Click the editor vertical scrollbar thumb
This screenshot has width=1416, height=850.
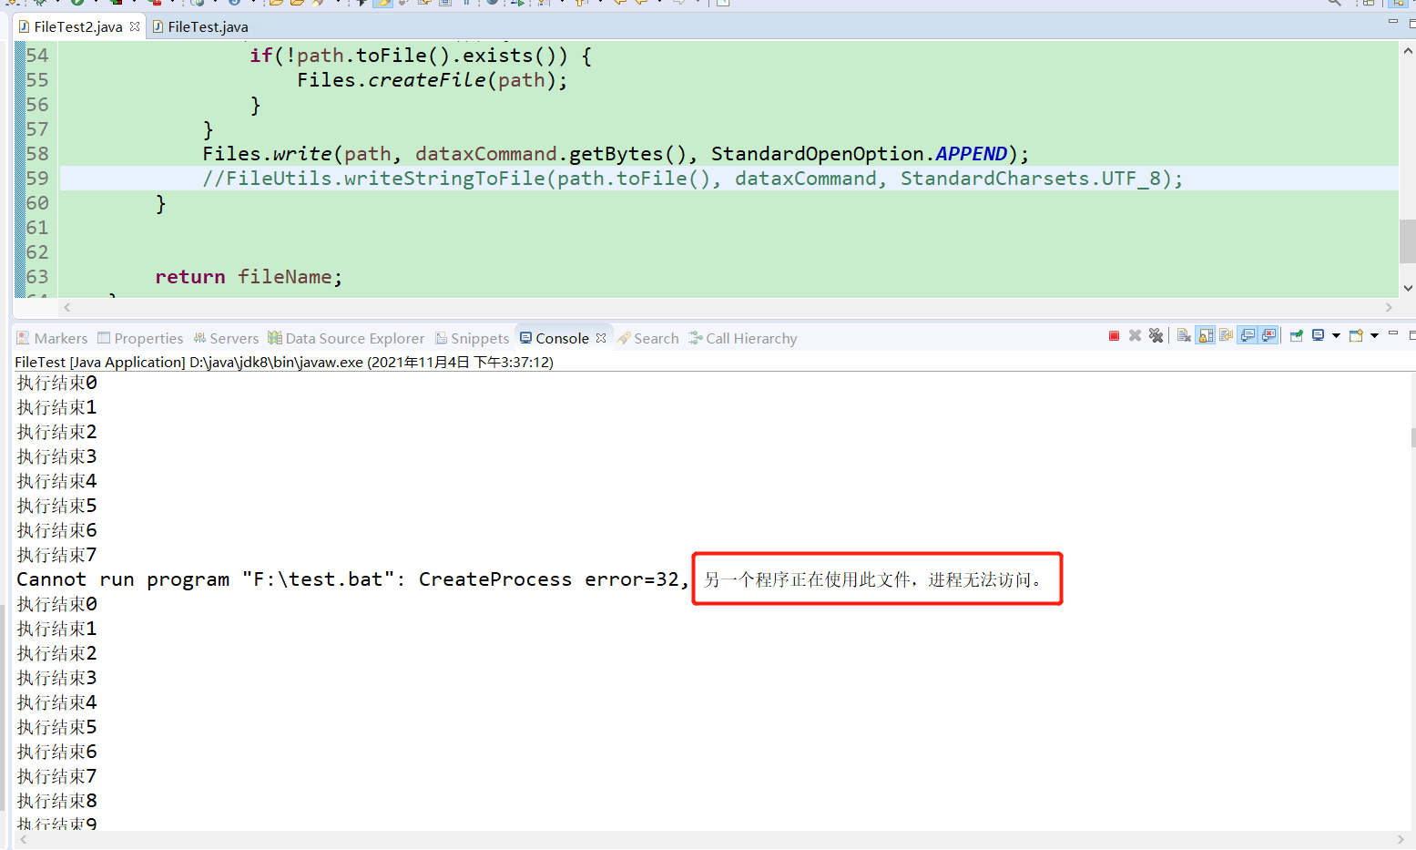tap(1408, 241)
